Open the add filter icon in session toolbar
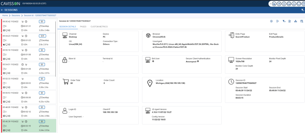Screen dimensions: 305x133 pos(284,21)
